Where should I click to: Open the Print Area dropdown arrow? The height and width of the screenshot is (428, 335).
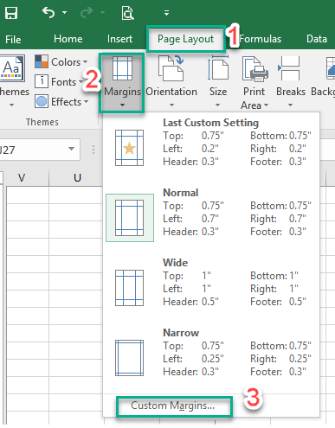tap(266, 105)
